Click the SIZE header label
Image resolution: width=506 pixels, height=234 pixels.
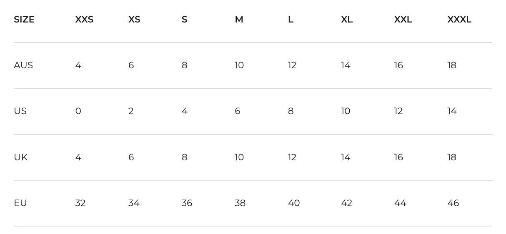click(x=24, y=20)
